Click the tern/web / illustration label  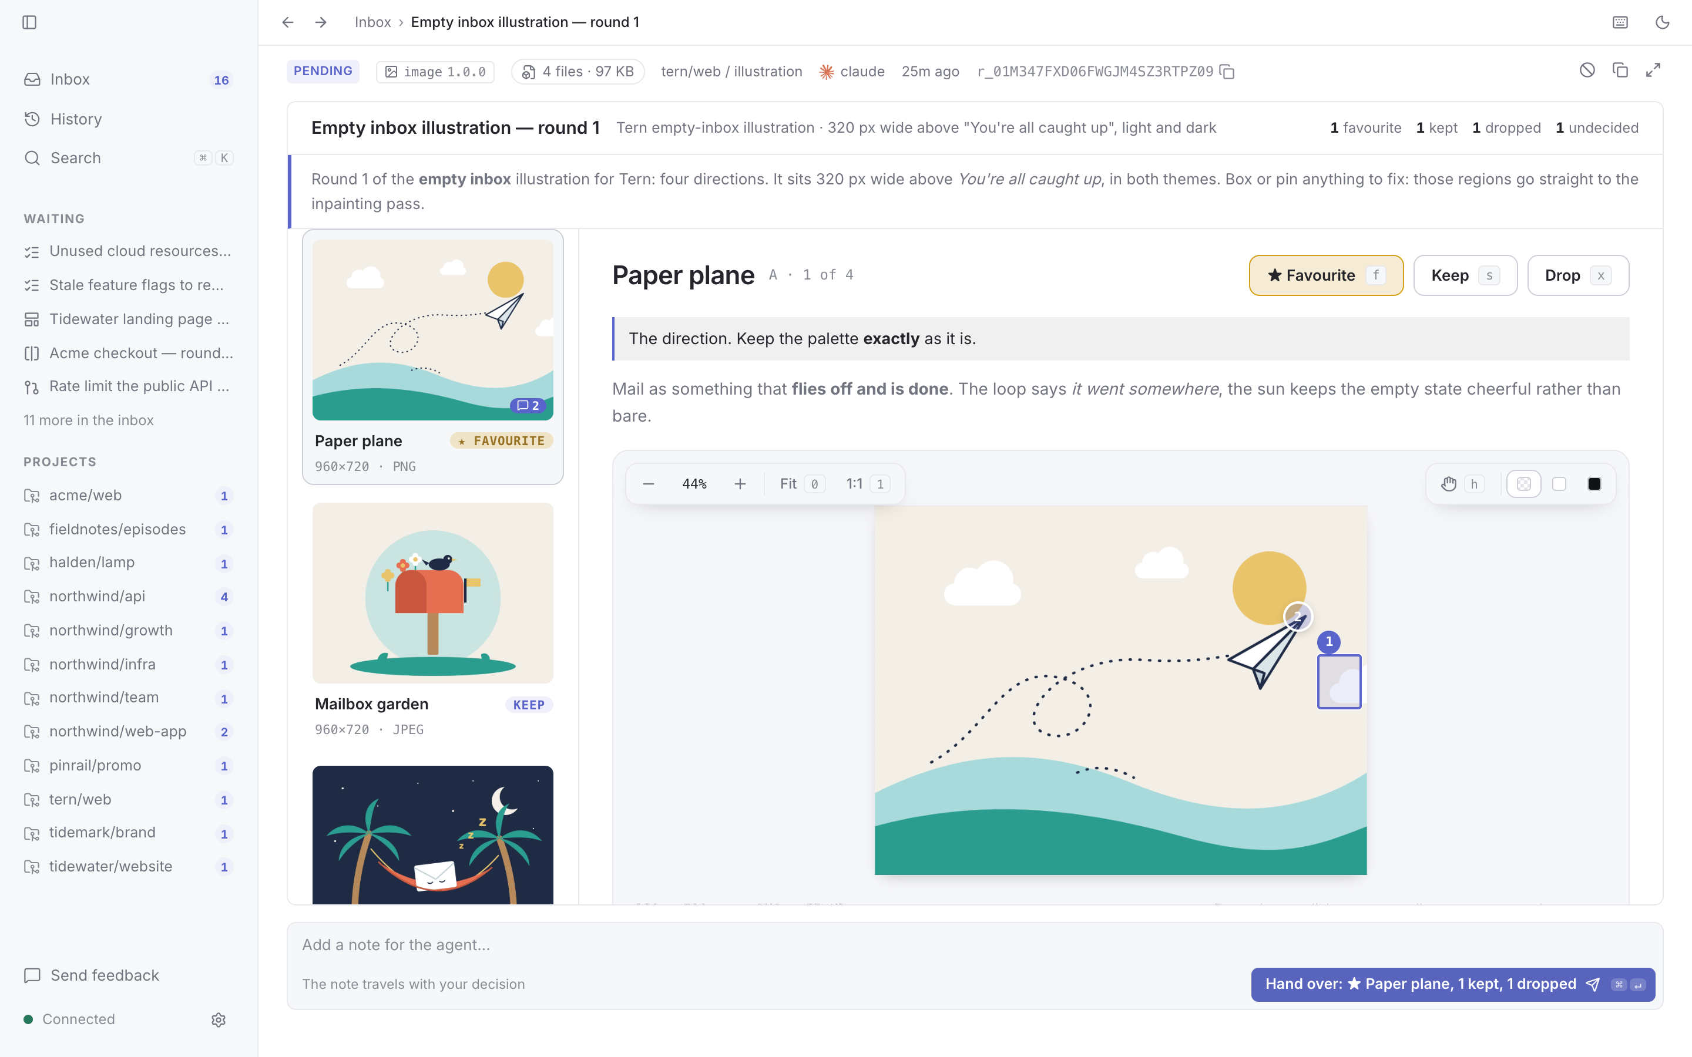click(x=731, y=71)
